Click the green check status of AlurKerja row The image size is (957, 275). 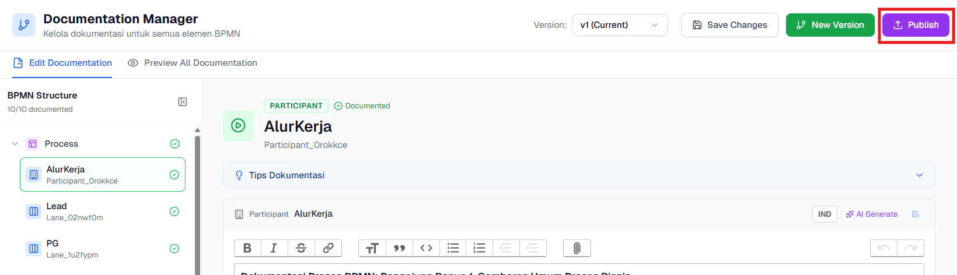(x=174, y=175)
